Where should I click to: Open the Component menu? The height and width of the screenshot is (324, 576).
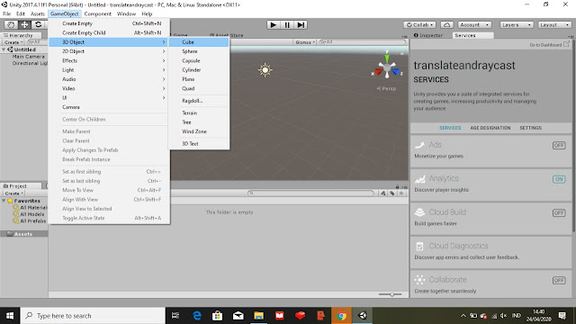(97, 14)
